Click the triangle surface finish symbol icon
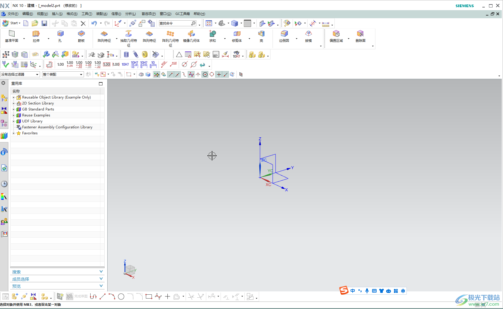 point(179,54)
